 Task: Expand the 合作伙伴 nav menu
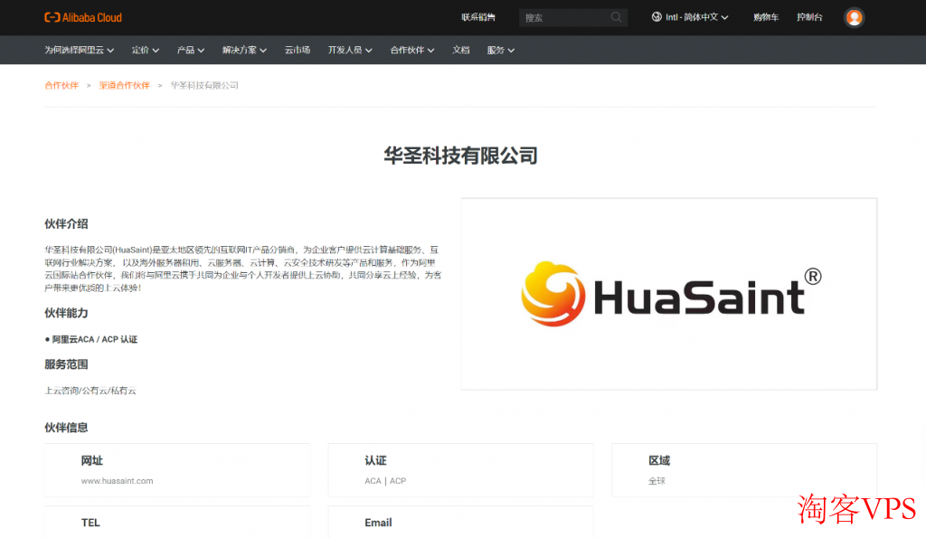[x=412, y=51]
